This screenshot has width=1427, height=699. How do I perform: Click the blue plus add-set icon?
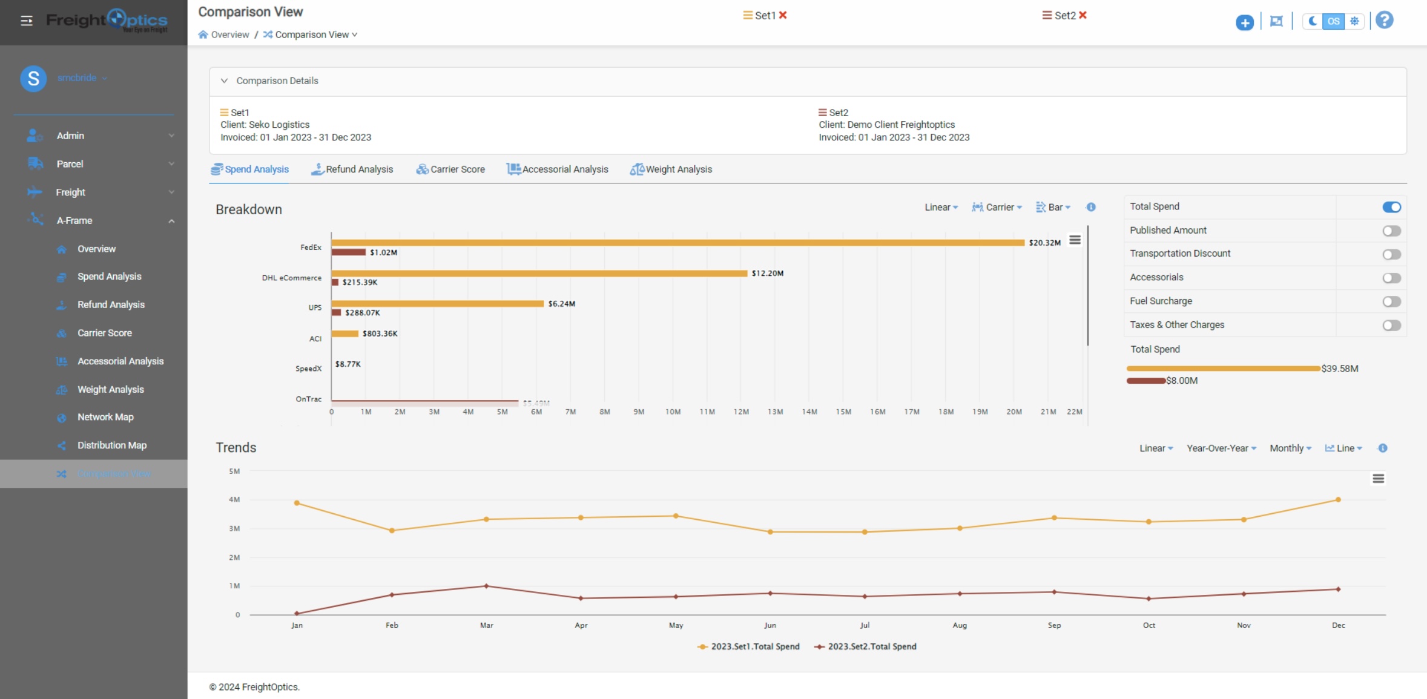1244,23
